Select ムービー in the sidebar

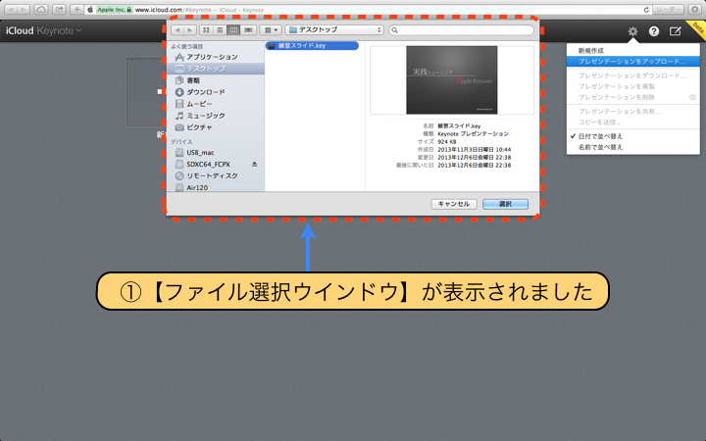pyautogui.click(x=215, y=104)
